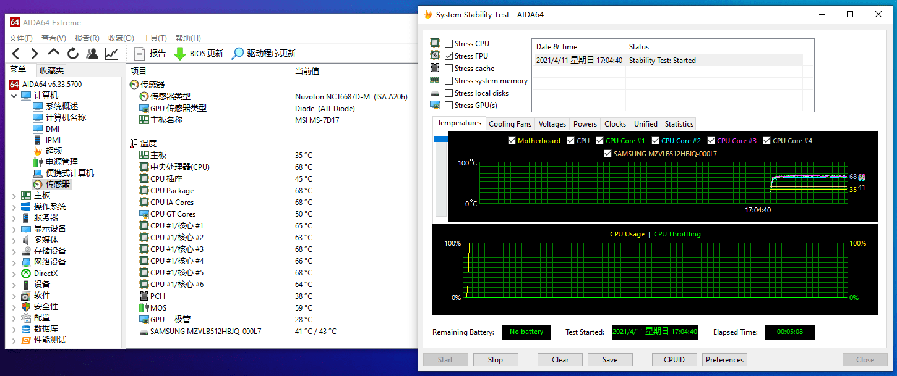Click the Stress local disks drive icon
The image size is (897, 376).
[435, 93]
